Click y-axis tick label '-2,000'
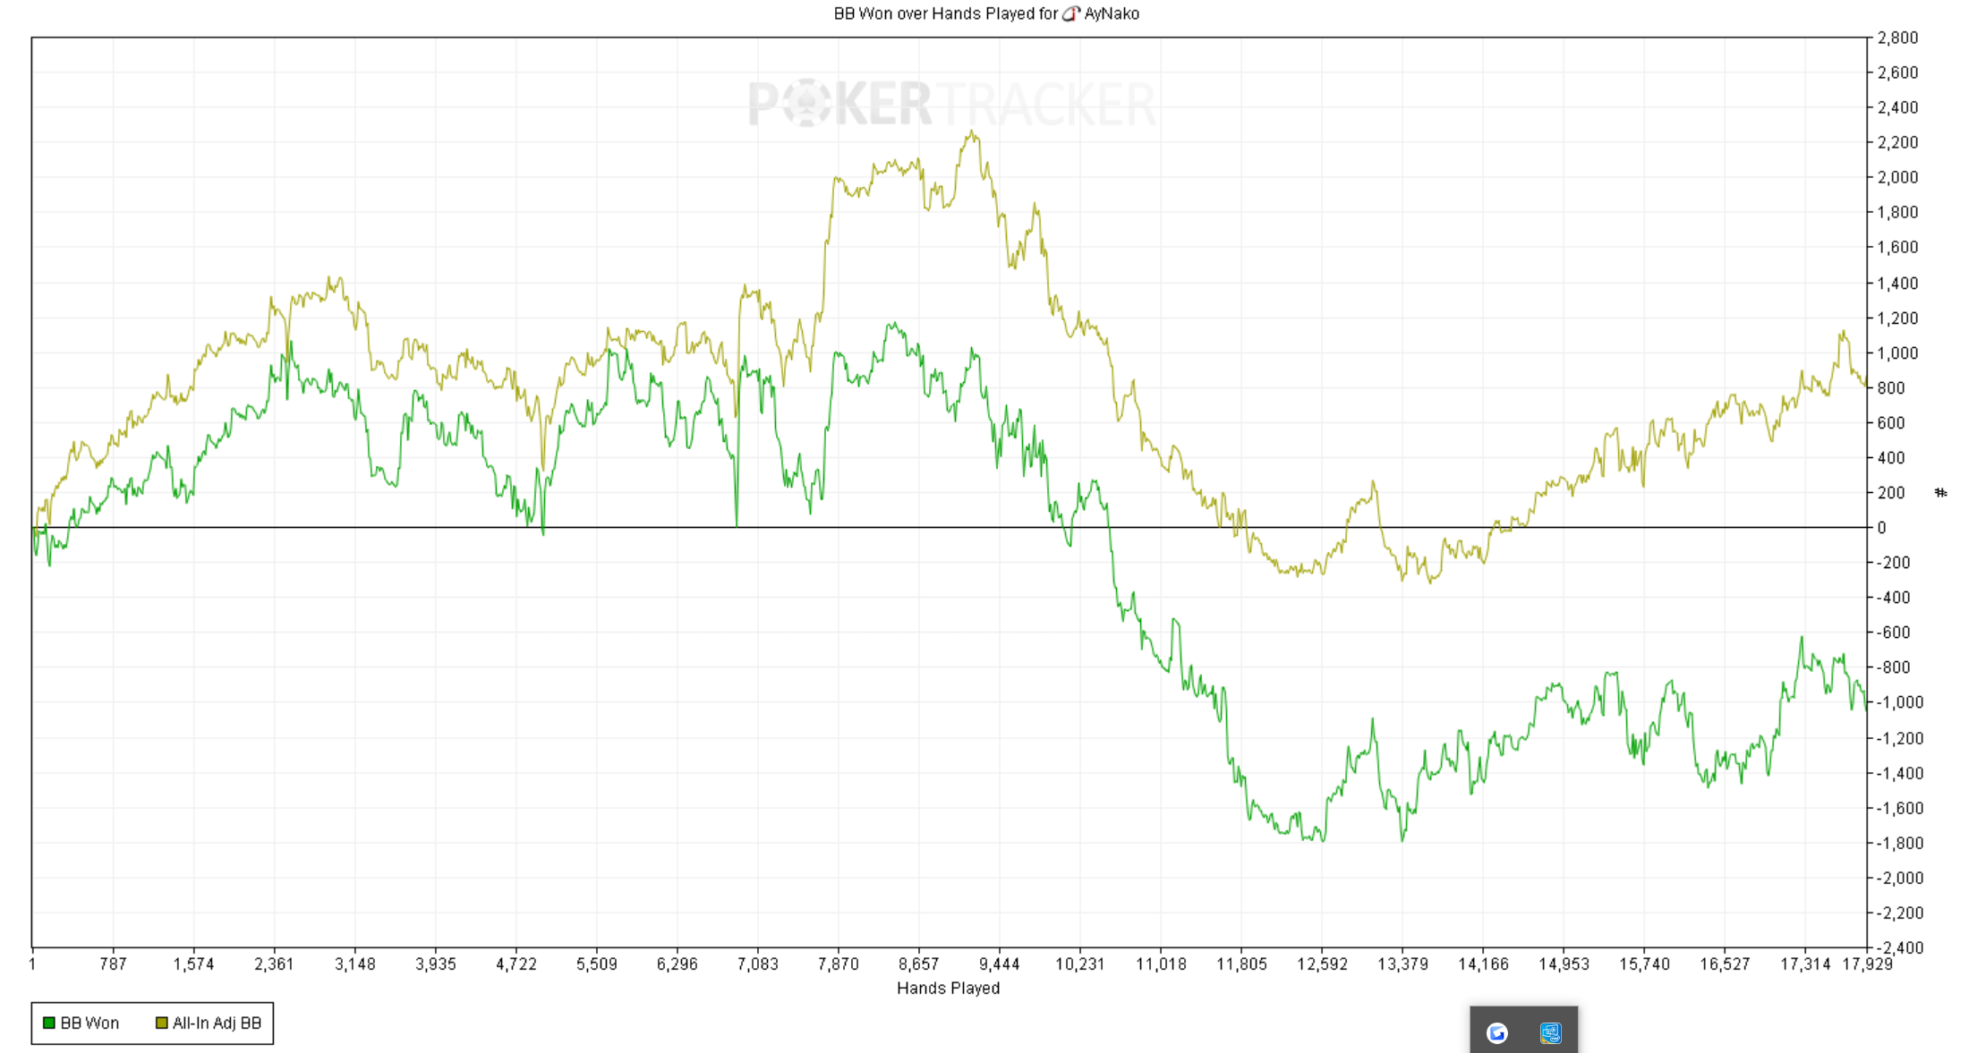Viewport: 1977px width, 1053px height. click(1900, 878)
